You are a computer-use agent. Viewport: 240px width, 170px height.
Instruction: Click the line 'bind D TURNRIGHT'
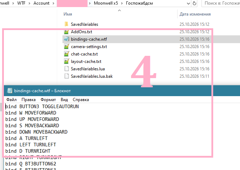coord(28,151)
